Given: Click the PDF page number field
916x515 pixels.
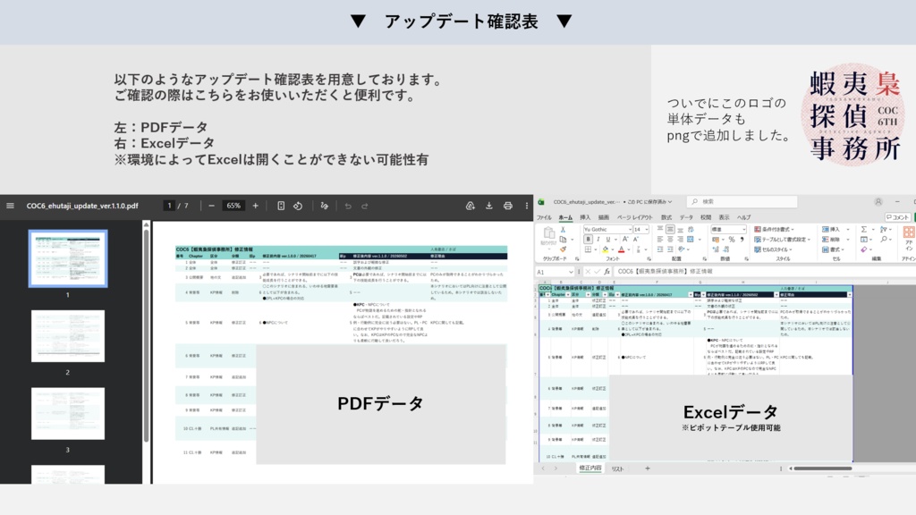Looking at the screenshot, I should click(x=169, y=206).
